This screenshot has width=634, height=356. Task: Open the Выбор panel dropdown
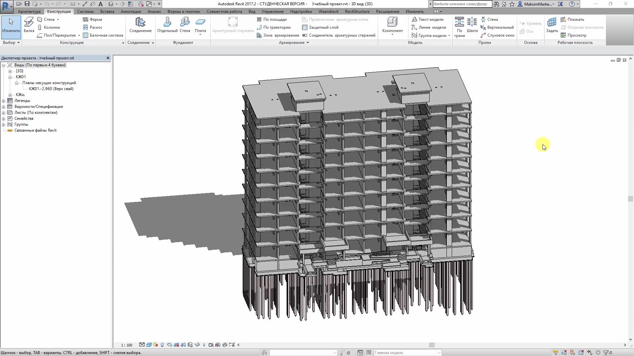click(x=11, y=43)
